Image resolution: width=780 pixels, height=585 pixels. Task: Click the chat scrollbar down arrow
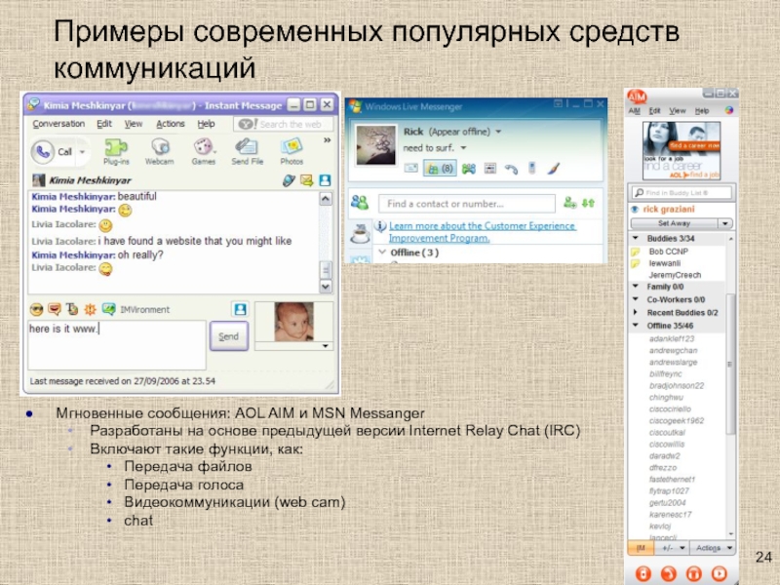click(x=326, y=287)
